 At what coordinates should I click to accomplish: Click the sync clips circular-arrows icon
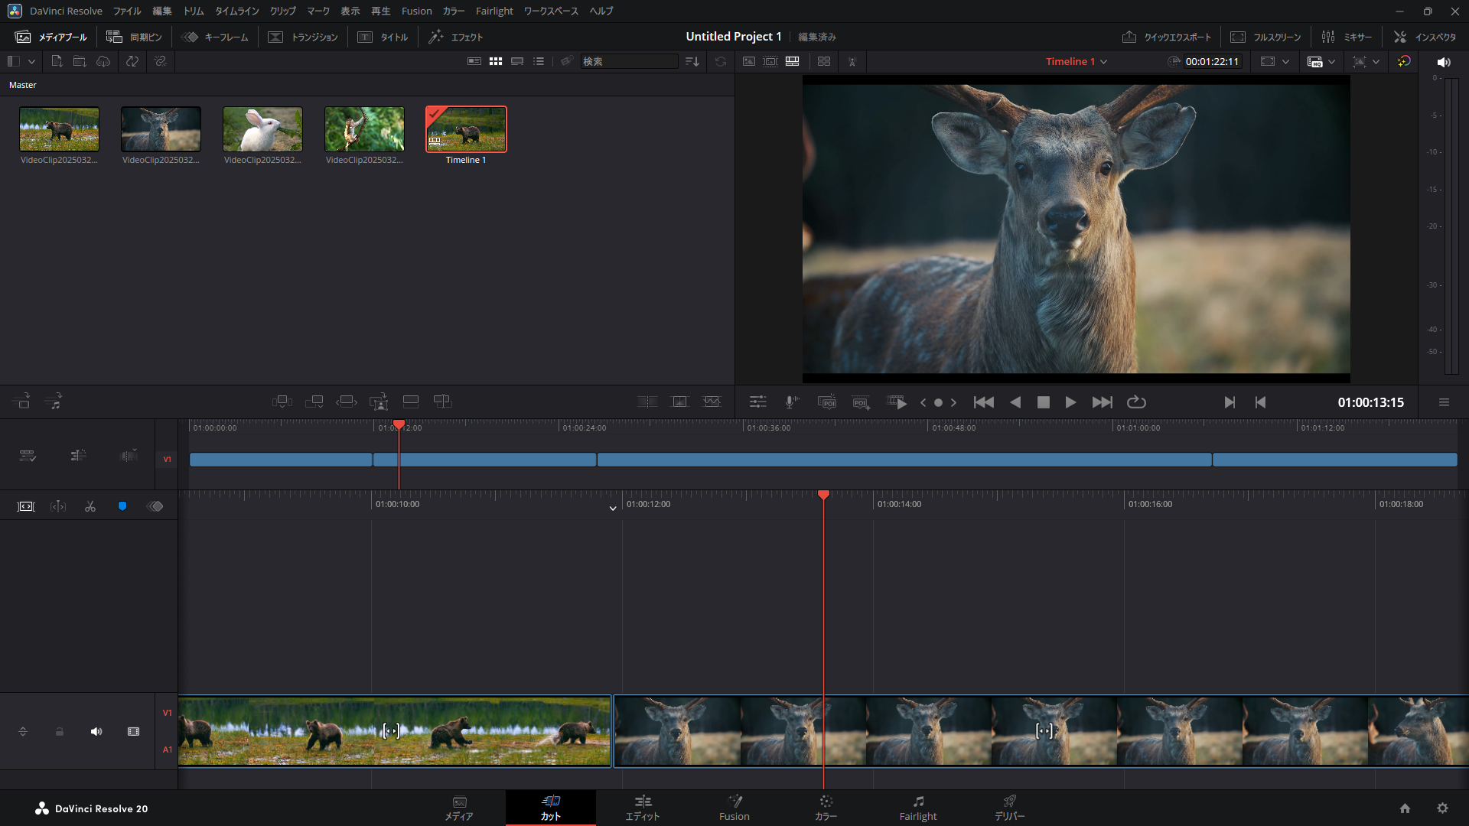[132, 61]
